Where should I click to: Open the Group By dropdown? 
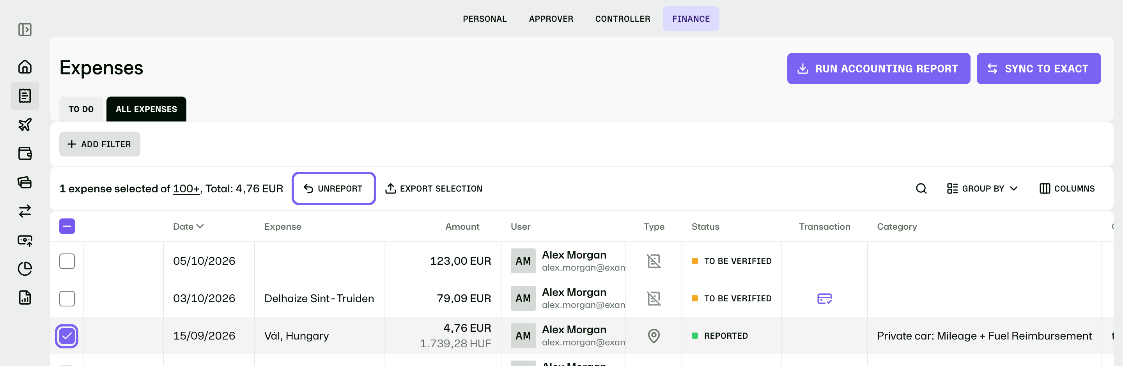(982, 188)
